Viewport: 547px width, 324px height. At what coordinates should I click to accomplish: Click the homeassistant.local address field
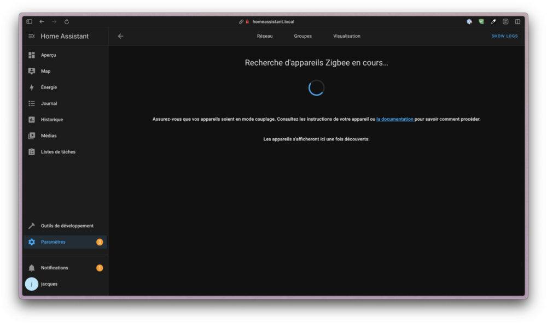(273, 22)
